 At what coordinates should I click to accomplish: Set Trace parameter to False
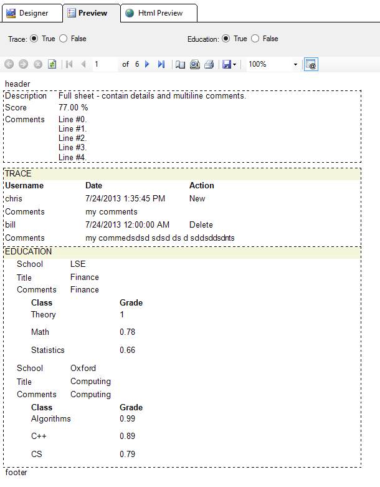pyautogui.click(x=64, y=39)
